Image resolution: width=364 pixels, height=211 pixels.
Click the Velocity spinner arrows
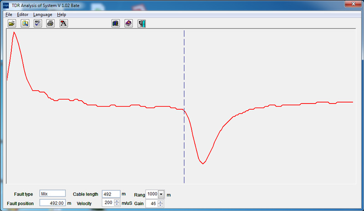[x=117, y=203]
